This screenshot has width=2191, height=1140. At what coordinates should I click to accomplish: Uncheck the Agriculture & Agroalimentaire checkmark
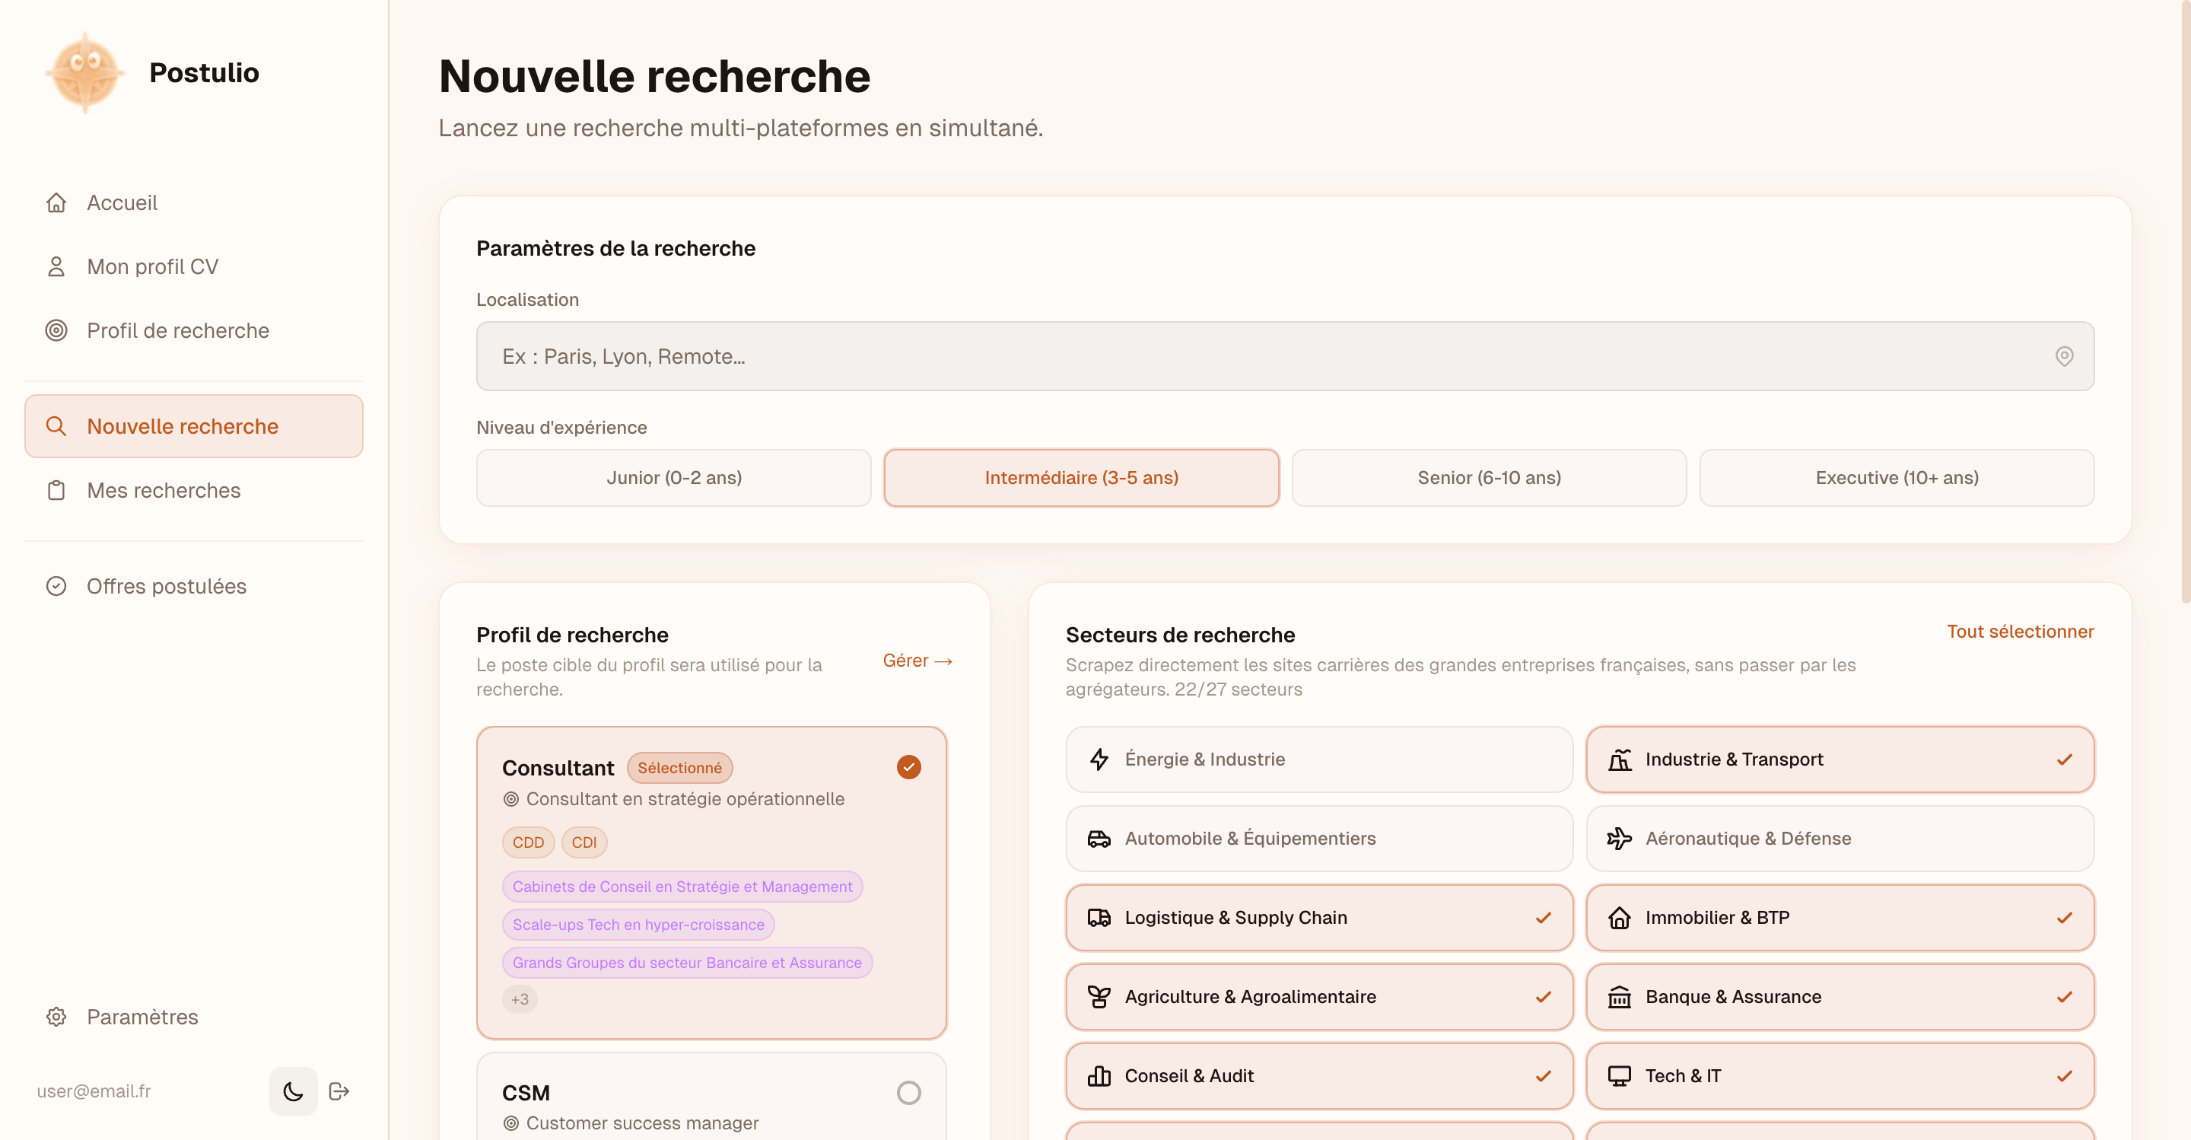pyautogui.click(x=1544, y=996)
